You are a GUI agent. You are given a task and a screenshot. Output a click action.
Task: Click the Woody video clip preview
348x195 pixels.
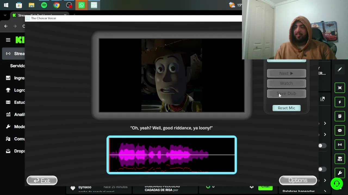[x=172, y=75]
